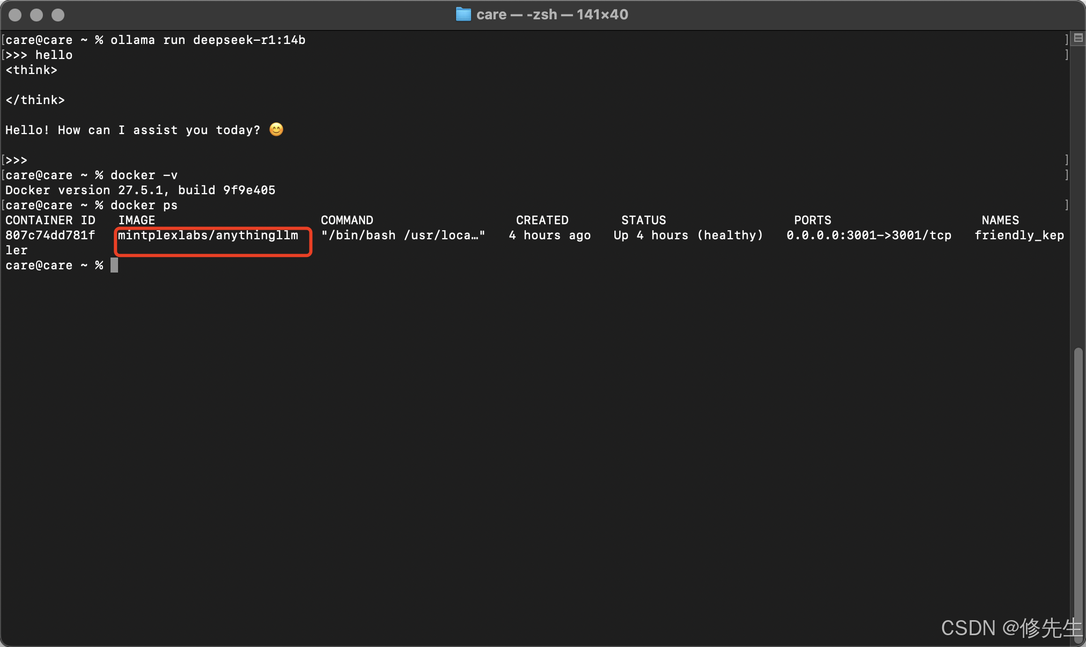1086x647 pixels.
Task: Click the folder proxy icon in title bar
Action: coord(463,14)
